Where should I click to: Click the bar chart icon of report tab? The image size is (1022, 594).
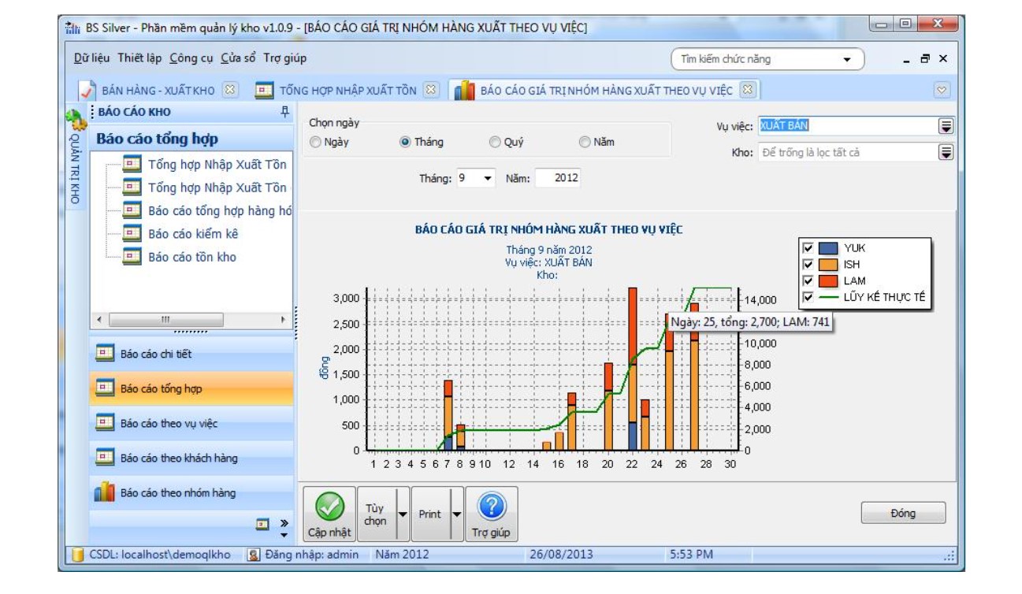(x=464, y=90)
